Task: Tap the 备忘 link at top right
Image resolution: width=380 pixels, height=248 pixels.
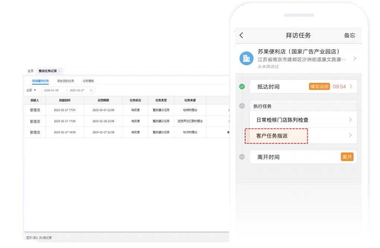Action: tap(349, 35)
